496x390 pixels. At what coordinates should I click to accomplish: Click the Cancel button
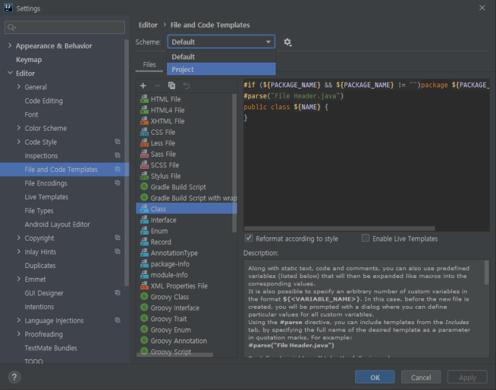point(421,377)
